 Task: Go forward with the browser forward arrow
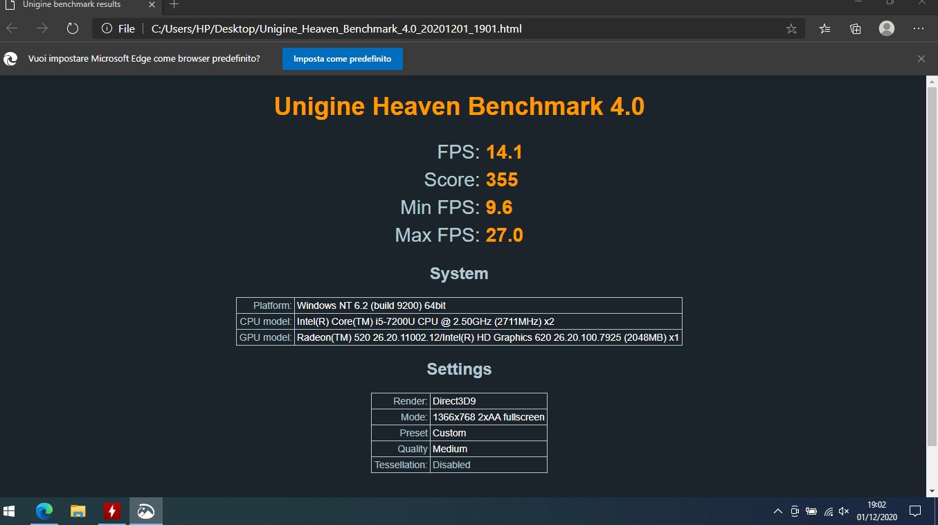pyautogui.click(x=42, y=28)
